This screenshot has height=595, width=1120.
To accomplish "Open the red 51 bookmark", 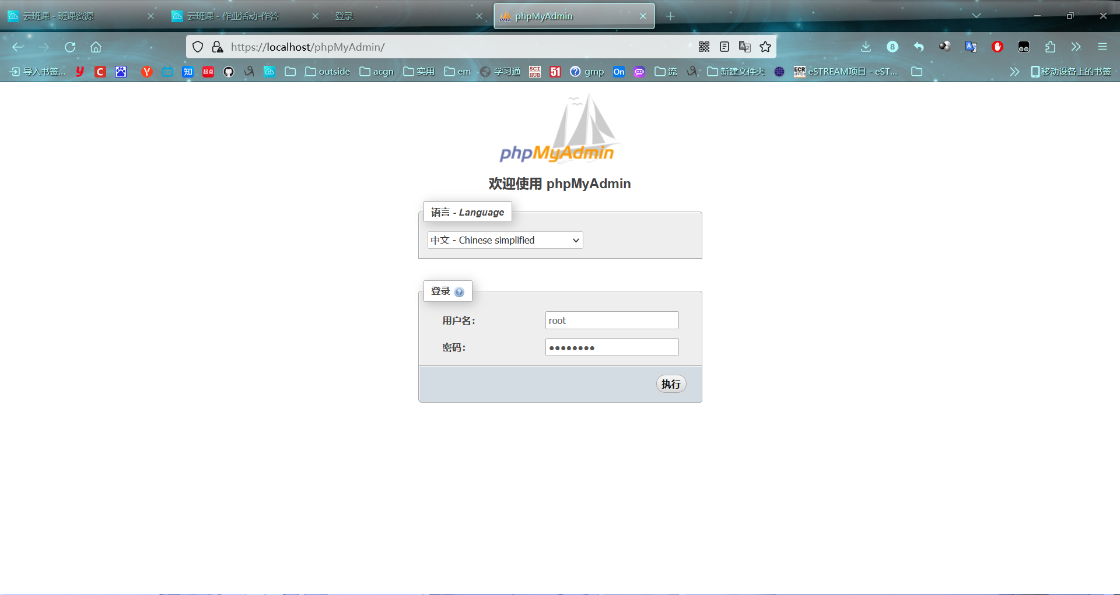I will [555, 72].
